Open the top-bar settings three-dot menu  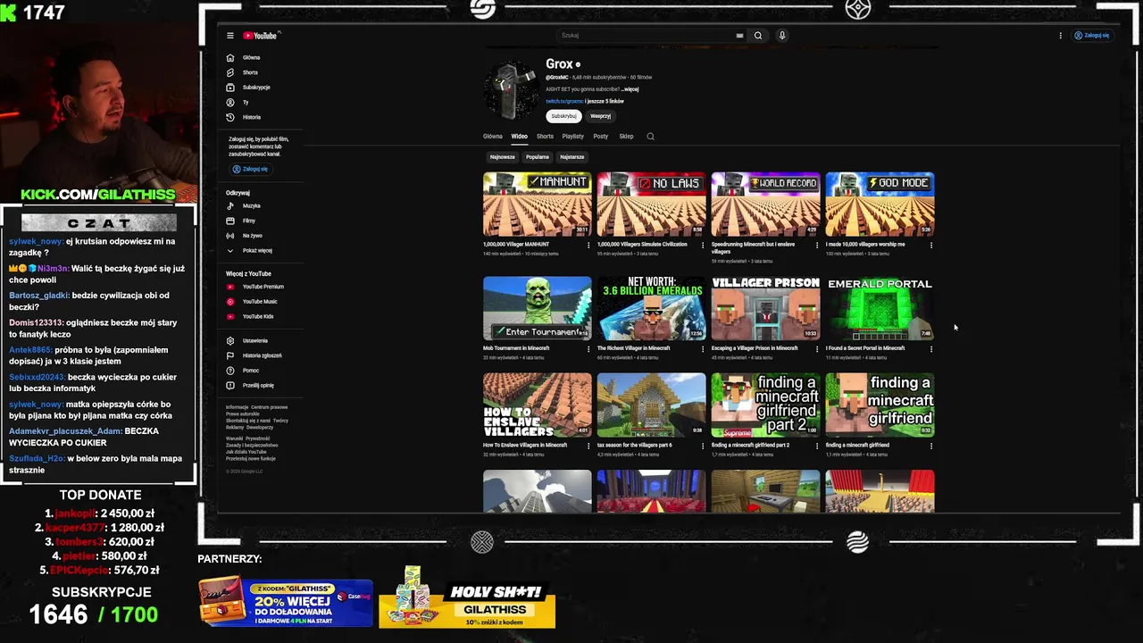pos(1061,36)
